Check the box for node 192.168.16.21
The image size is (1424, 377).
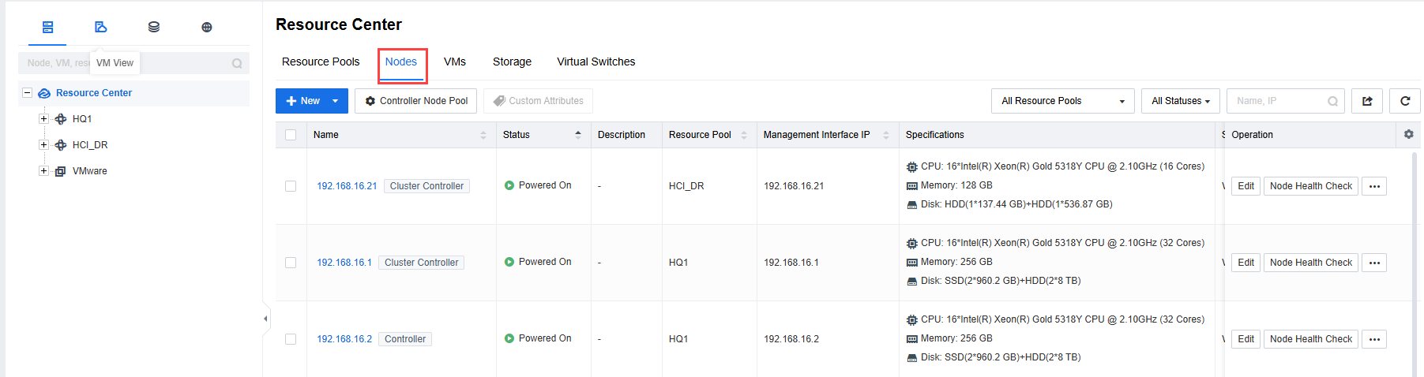(291, 186)
